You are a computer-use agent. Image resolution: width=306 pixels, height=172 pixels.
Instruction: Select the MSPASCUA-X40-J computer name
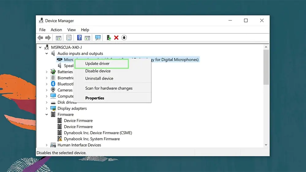66,47
